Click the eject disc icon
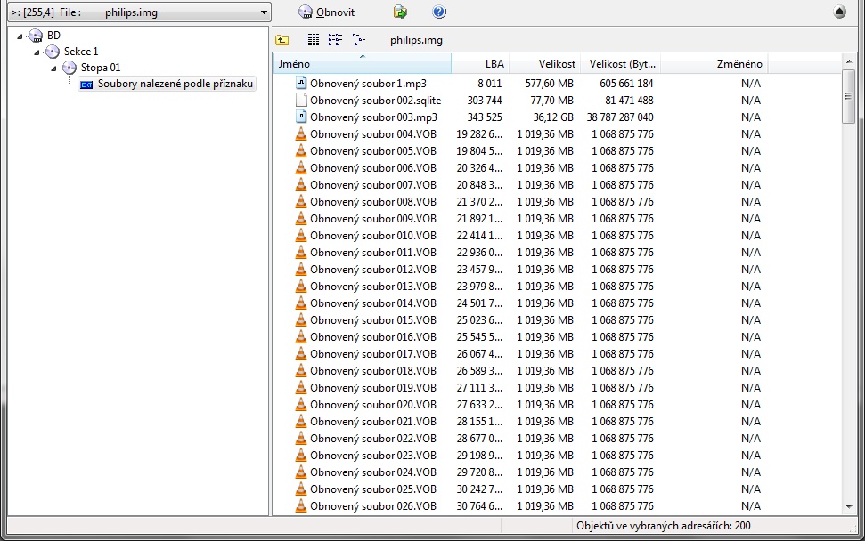 (x=839, y=12)
